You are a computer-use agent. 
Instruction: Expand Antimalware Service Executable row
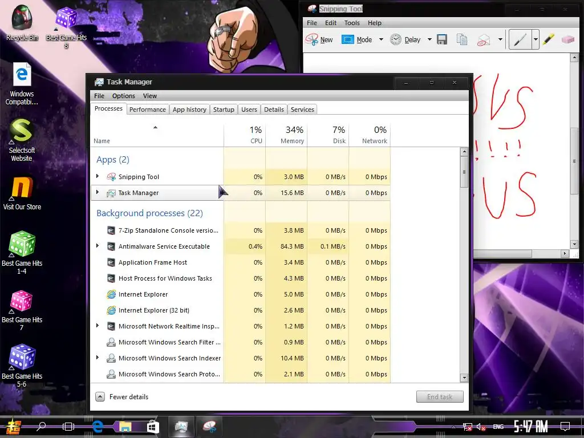pos(98,246)
